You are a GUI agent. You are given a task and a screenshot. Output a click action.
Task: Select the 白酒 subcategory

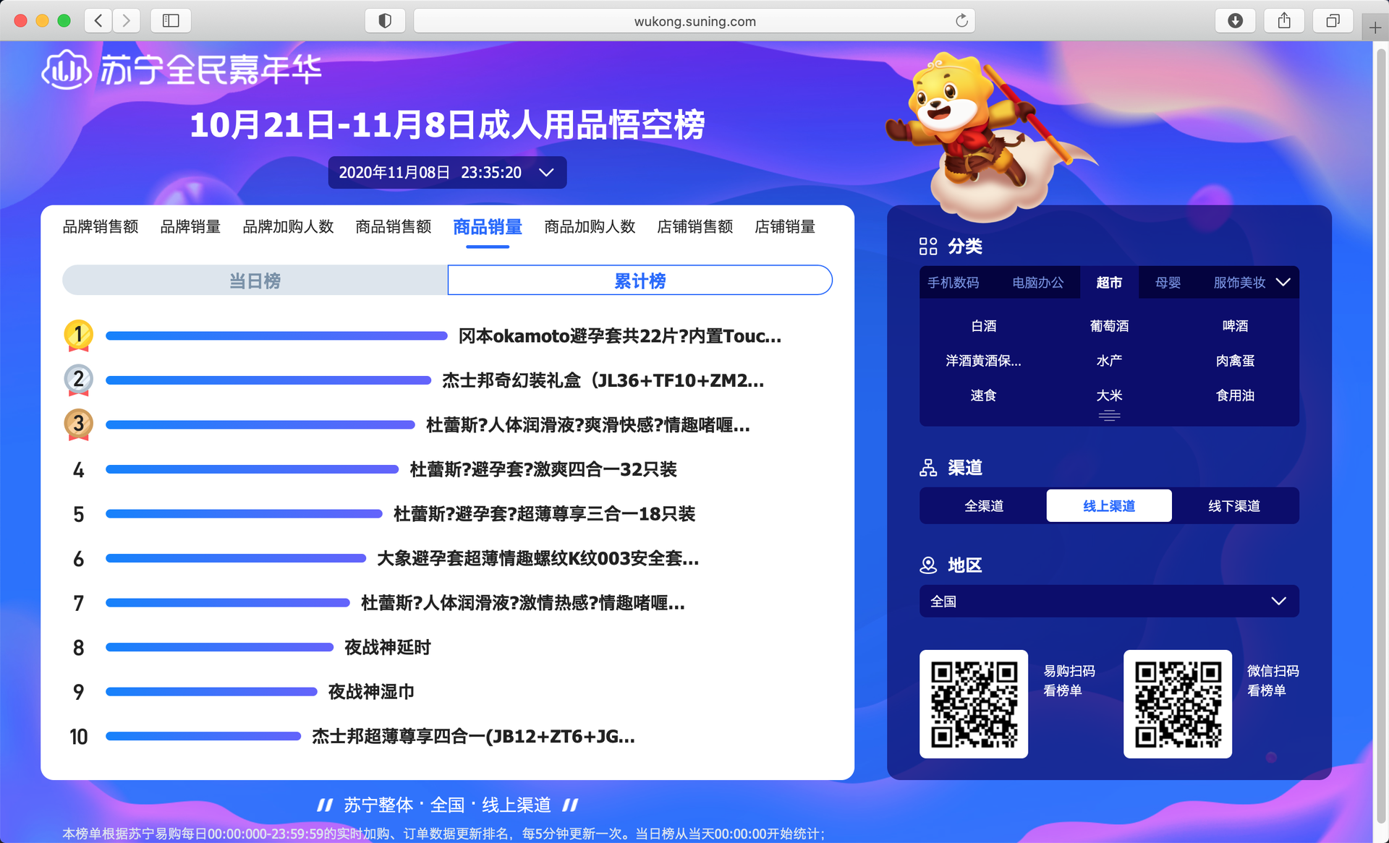983,326
